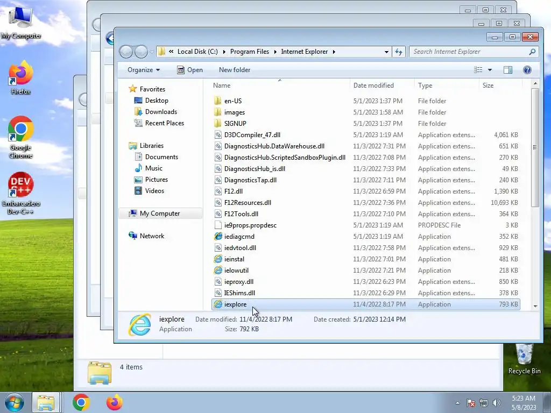
Task: Click the change view icon
Action: coord(478,70)
